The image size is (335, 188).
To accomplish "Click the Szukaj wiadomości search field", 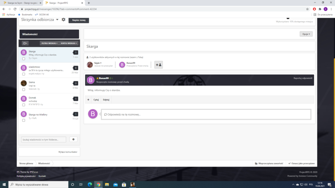I will point(44,139).
